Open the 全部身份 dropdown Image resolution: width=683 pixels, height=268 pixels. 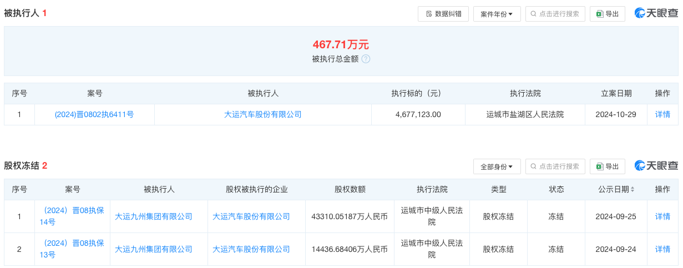497,166
